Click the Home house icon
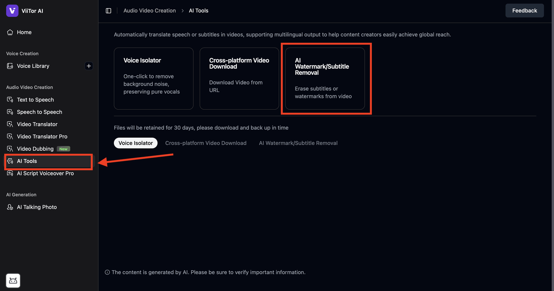Image resolution: width=554 pixels, height=291 pixels. (x=10, y=32)
